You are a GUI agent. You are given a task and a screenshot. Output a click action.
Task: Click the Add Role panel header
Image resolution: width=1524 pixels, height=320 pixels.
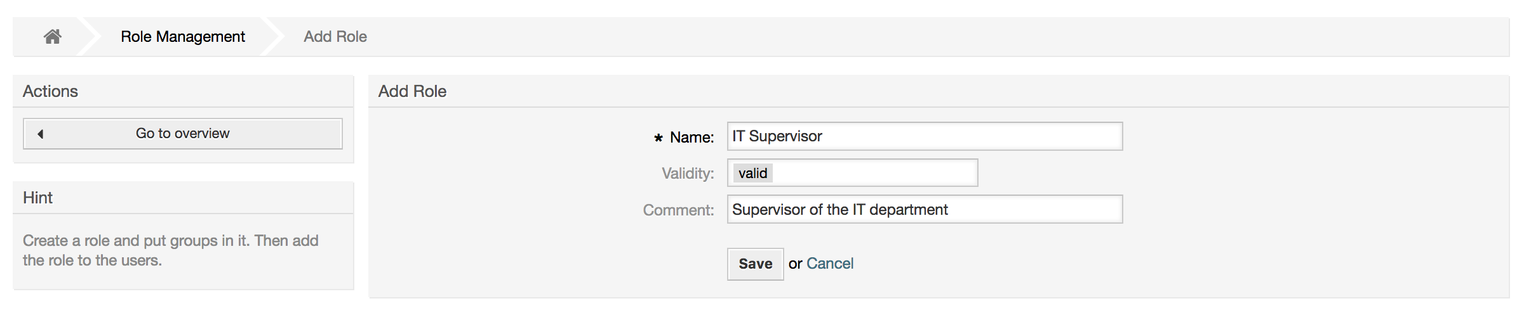(x=412, y=91)
